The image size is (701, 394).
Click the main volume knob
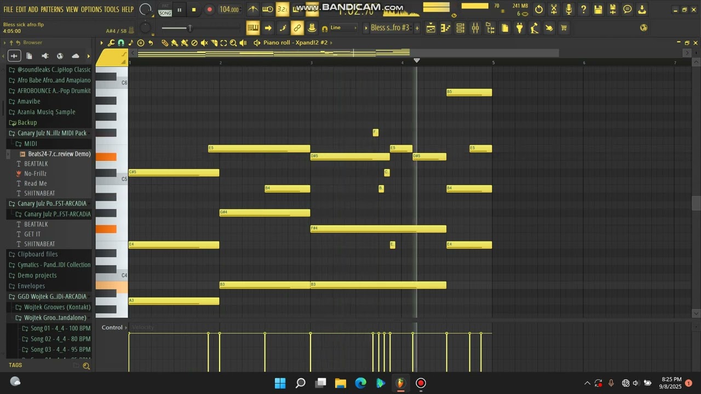click(x=146, y=9)
